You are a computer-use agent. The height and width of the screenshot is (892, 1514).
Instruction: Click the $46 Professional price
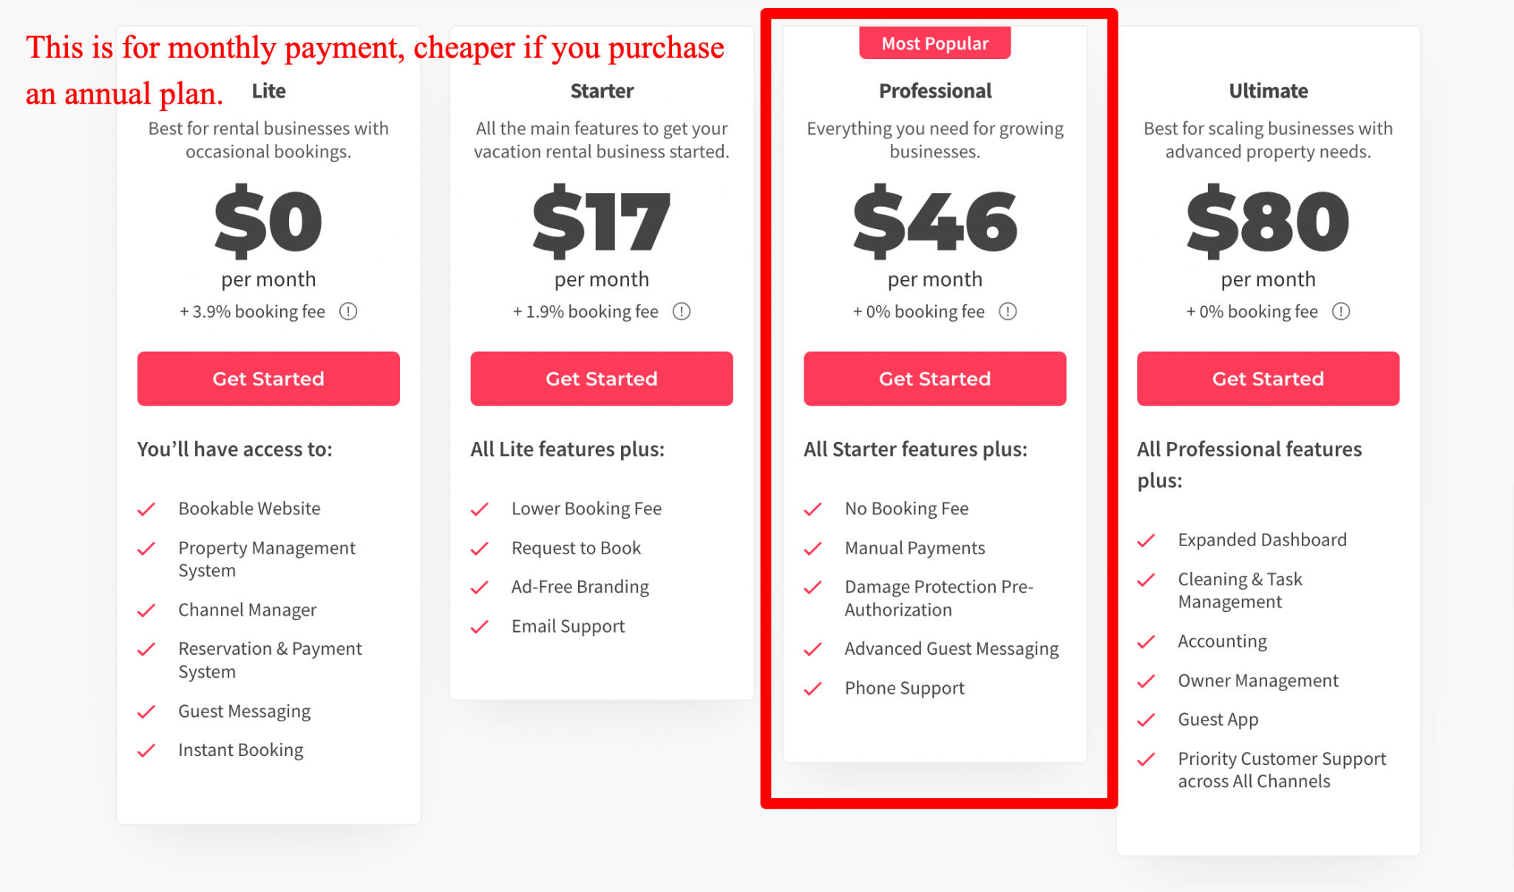[x=934, y=222]
